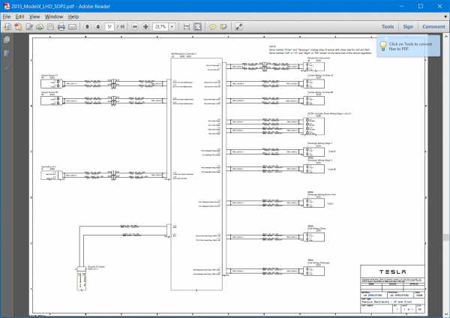Screen dimensions: 450x318
Task: Open the Bookmarks panel
Action: click(x=6, y=53)
